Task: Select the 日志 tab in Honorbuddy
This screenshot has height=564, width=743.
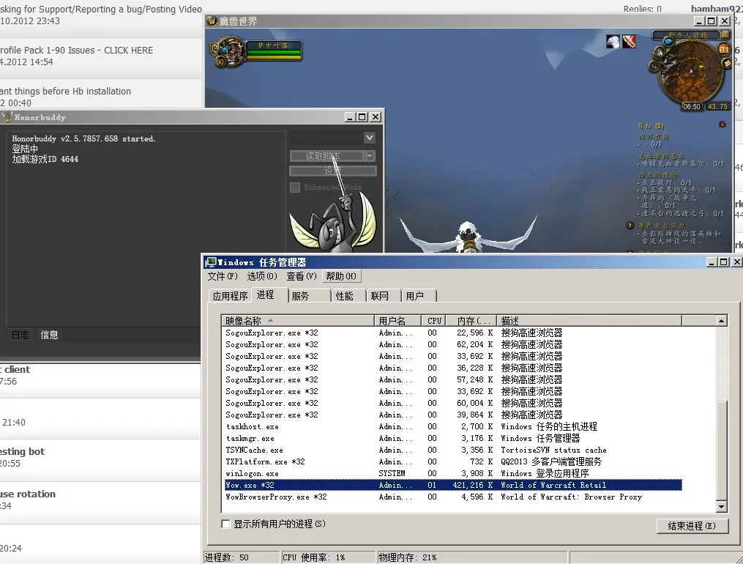Action: point(20,335)
